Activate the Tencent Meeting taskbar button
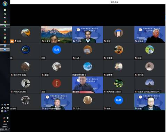 (x=5, y=50)
